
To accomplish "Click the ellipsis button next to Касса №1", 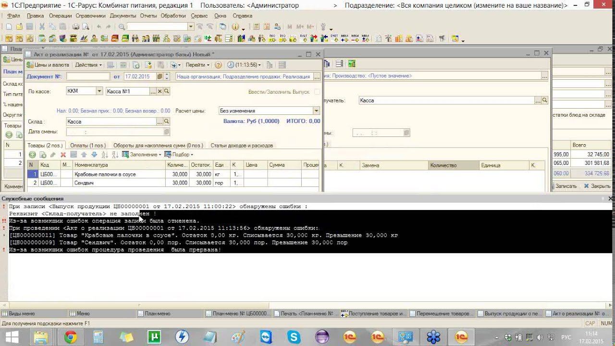I will point(153,91).
